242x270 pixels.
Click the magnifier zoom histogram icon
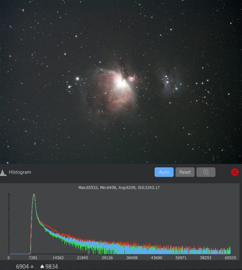tap(206, 172)
